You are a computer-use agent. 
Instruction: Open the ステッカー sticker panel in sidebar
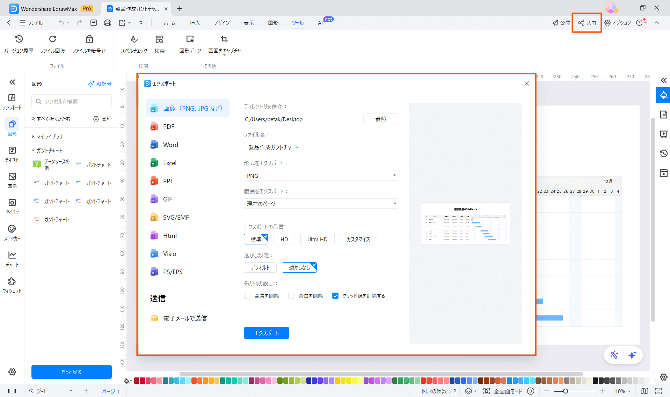(12, 233)
